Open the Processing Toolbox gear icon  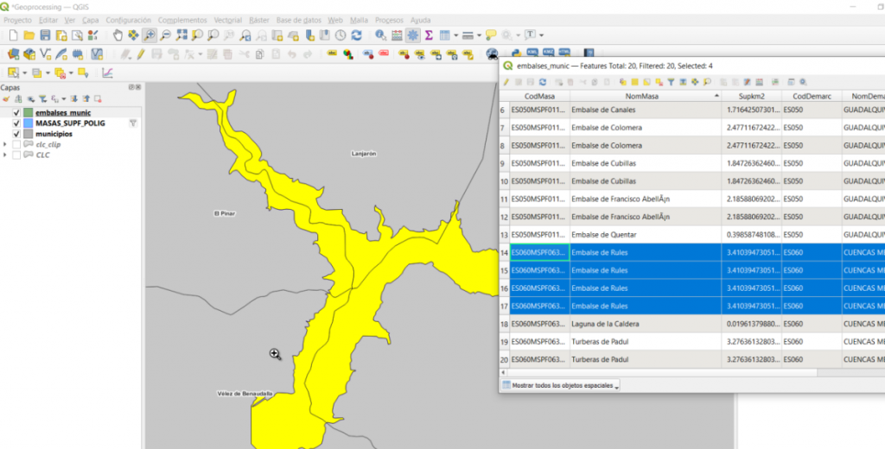coord(412,35)
